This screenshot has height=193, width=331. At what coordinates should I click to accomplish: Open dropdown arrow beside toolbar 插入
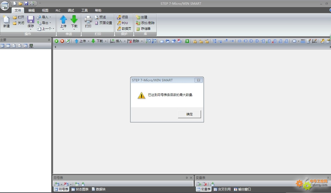125,41
